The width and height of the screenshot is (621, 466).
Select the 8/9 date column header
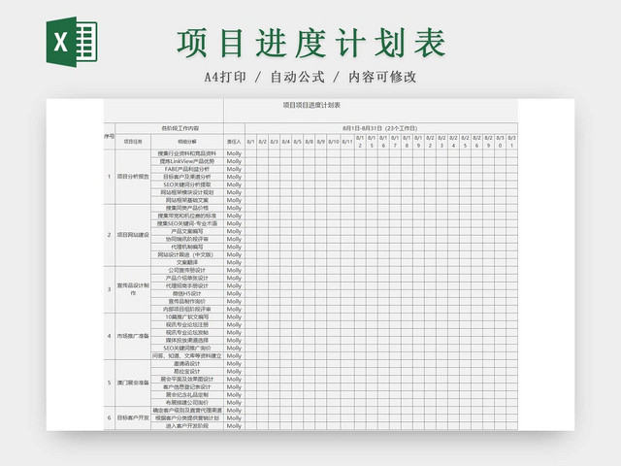click(321, 142)
